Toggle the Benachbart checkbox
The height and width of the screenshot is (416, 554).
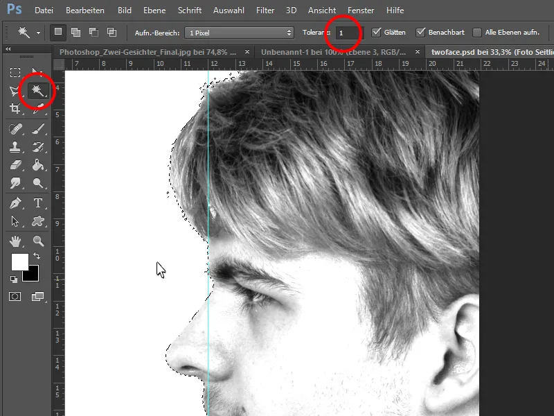tap(420, 32)
